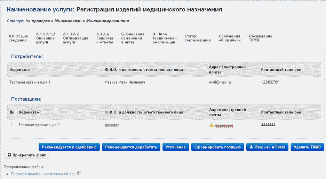
Task: Open the Статус согласования tab
Action: click(198, 38)
